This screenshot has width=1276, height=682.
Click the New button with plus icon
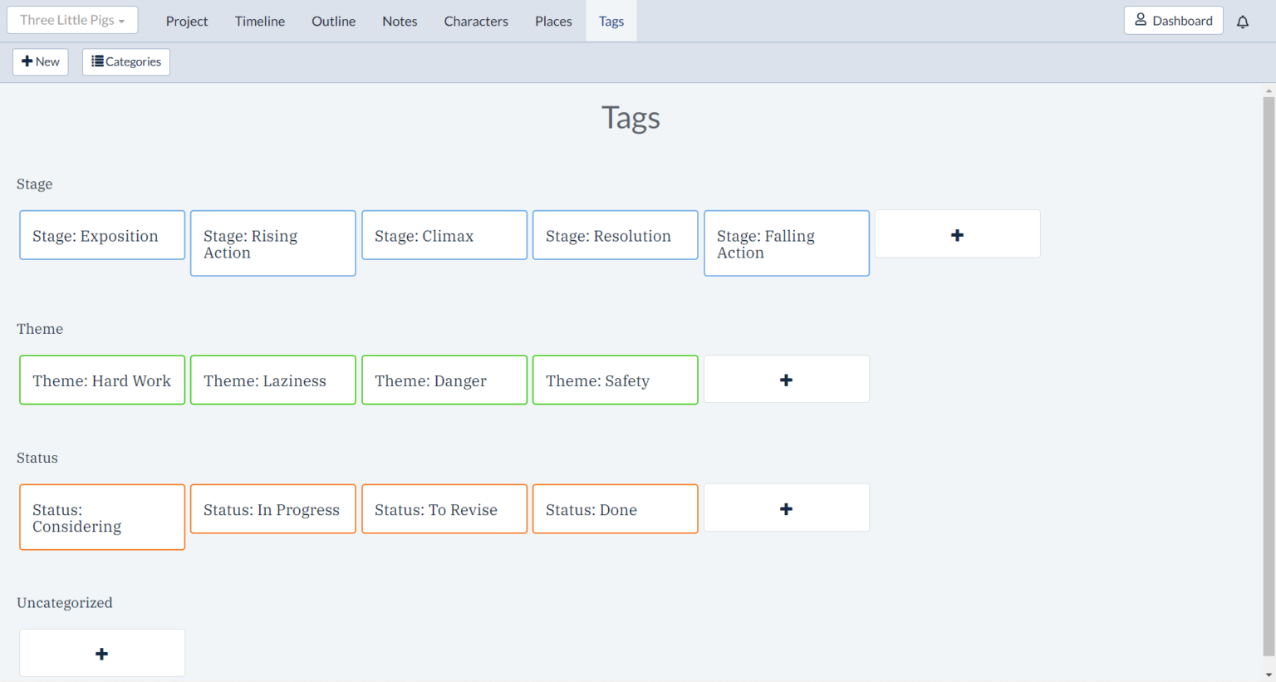pos(41,61)
